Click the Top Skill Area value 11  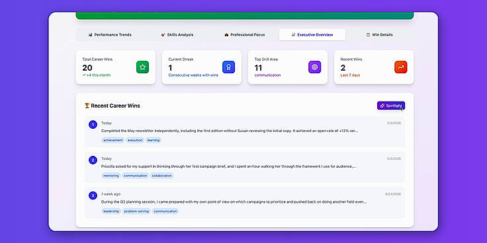[258, 67]
